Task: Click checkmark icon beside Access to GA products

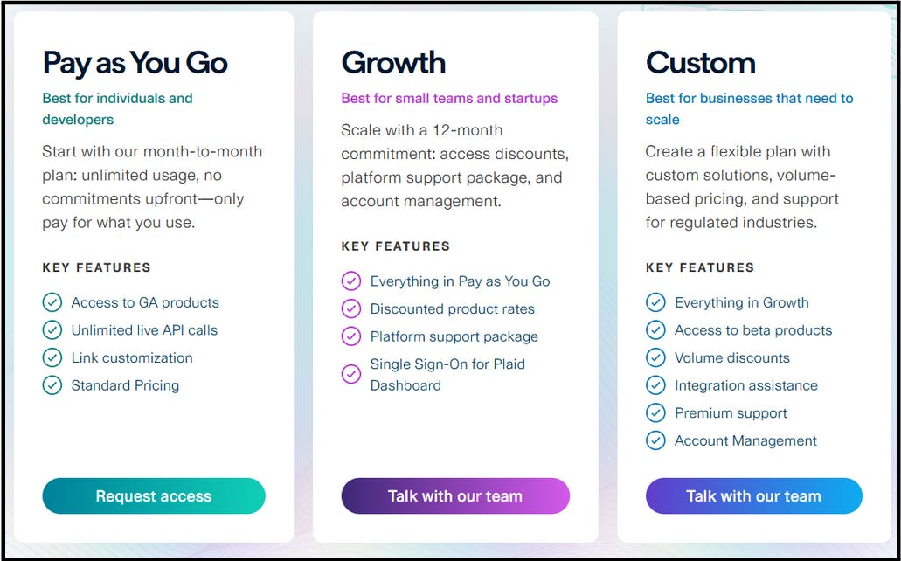Action: coord(52,302)
